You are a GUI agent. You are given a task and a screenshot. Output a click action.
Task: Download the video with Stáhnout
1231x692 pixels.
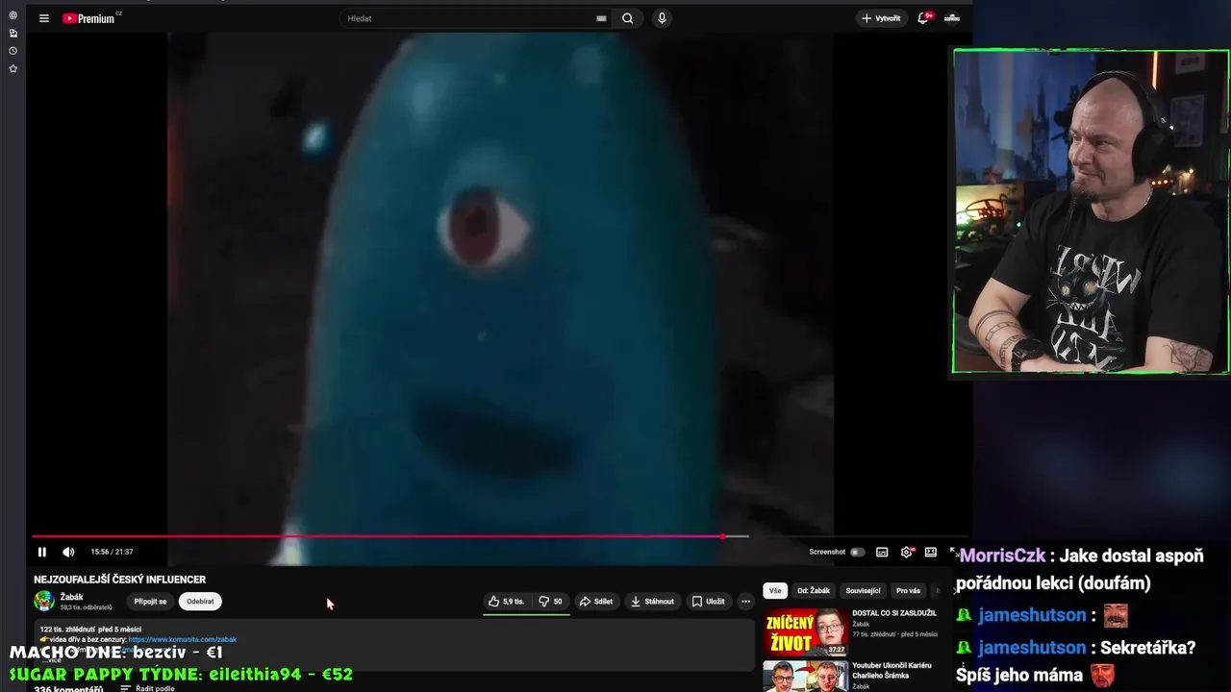pyautogui.click(x=652, y=602)
